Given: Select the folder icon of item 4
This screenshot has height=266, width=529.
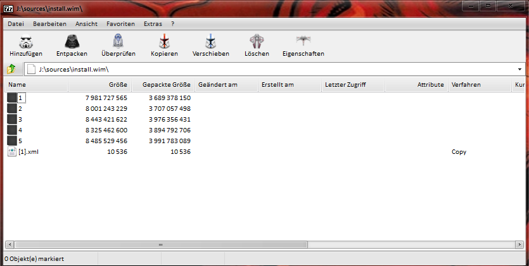Looking at the screenshot, I should 12,130.
